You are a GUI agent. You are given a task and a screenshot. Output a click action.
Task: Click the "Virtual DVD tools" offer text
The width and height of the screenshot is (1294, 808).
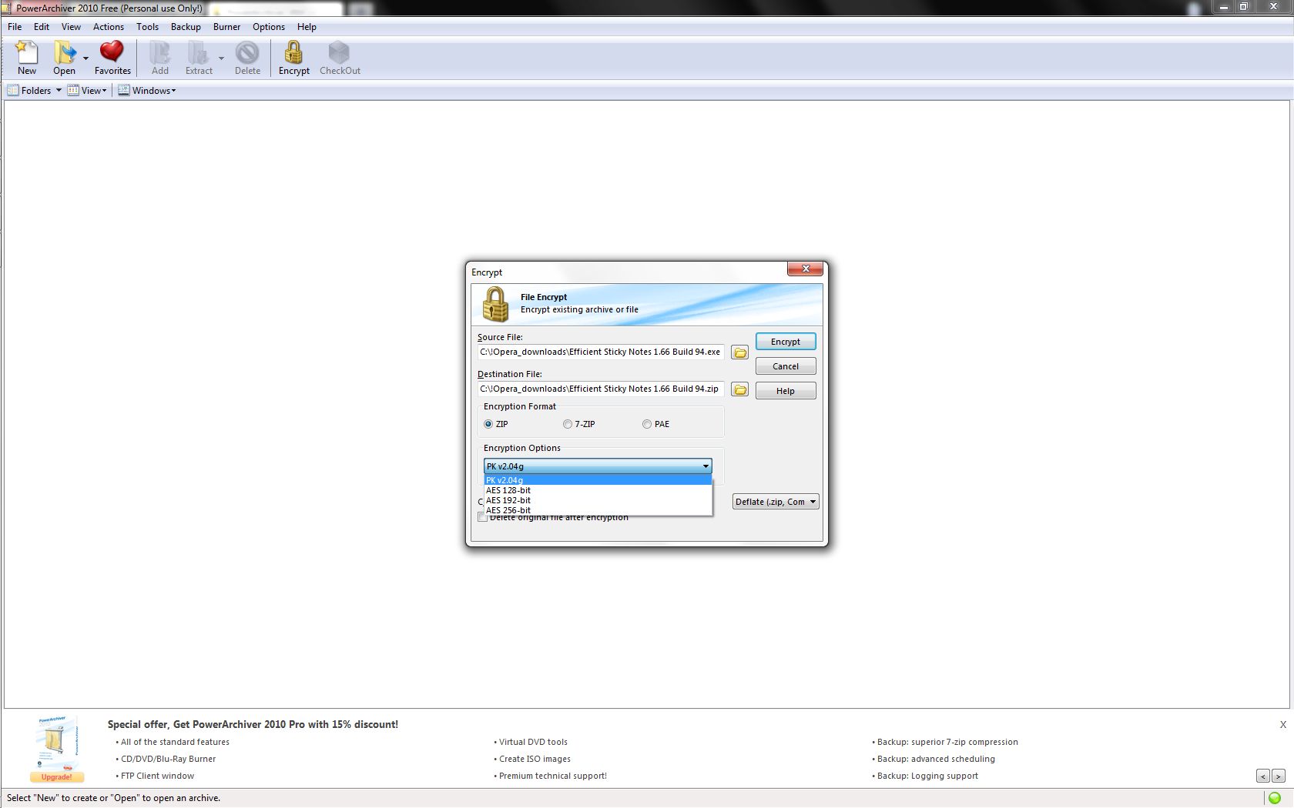point(533,742)
